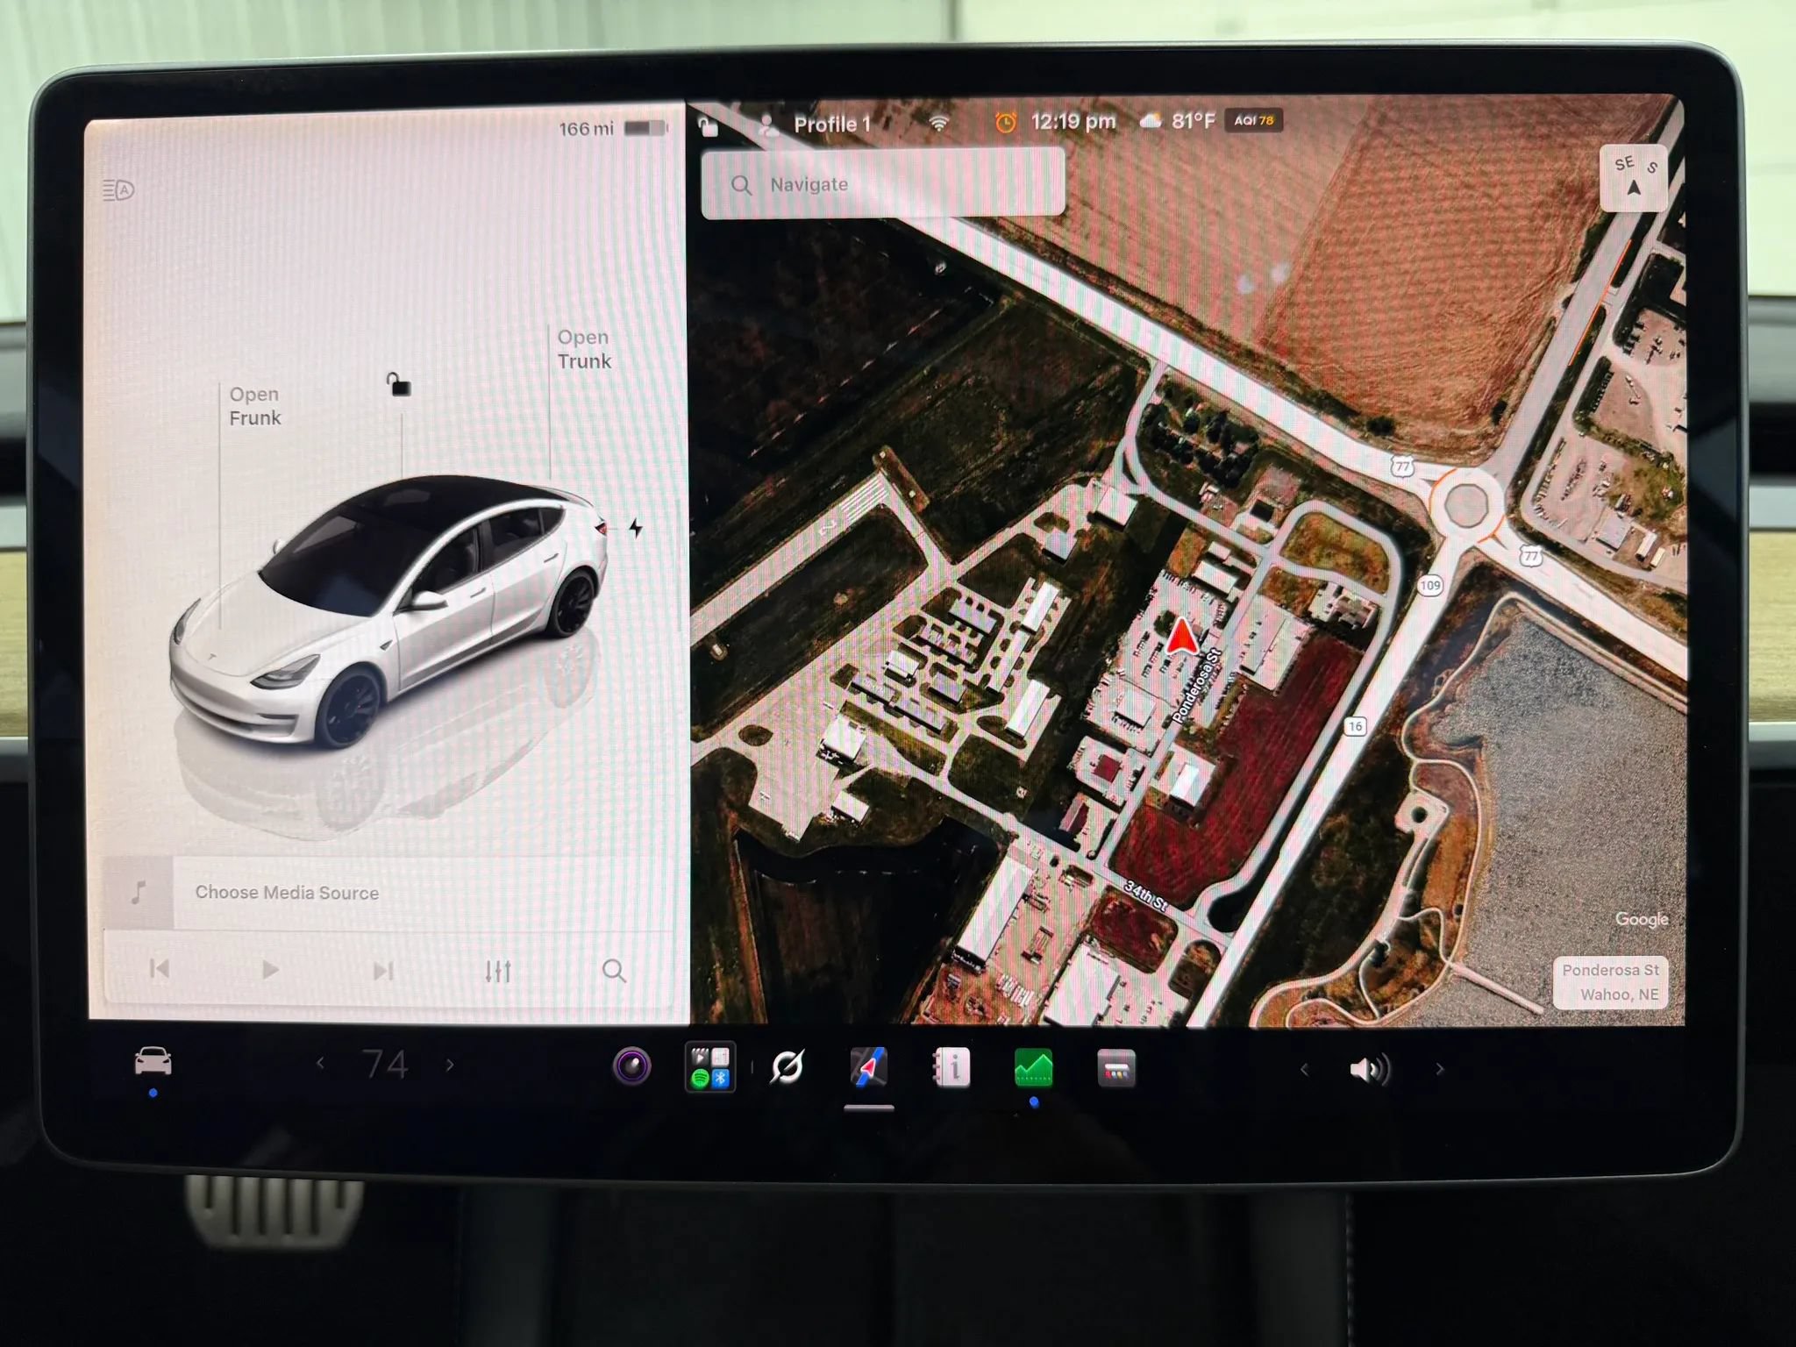Open the arcade/toybox app icon

pos(1115,1068)
